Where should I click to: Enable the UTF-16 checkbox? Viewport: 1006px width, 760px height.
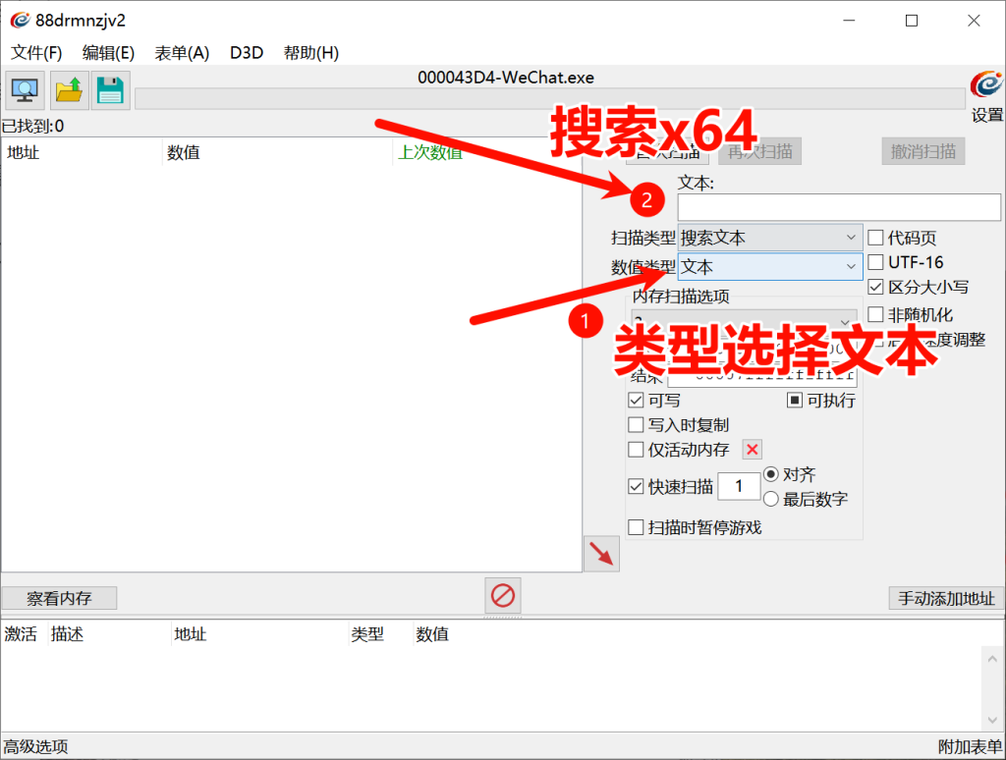(x=875, y=262)
